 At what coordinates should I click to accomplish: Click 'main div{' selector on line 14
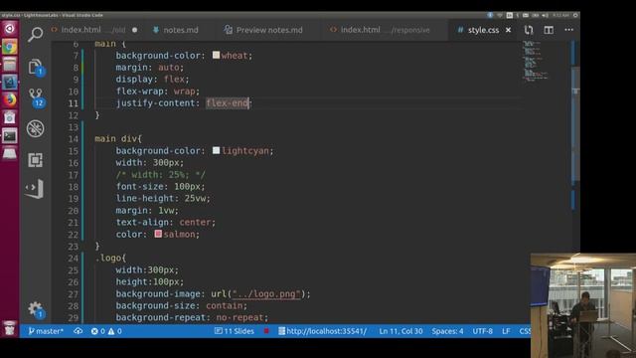118,139
